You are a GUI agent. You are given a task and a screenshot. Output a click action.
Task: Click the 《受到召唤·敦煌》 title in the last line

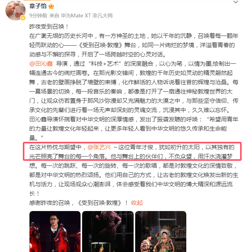pyautogui.click(x=100, y=203)
